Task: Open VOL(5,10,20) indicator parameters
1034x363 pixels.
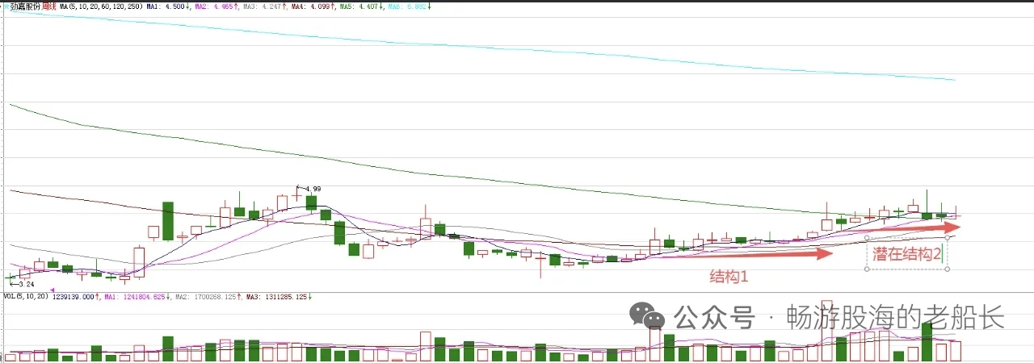Action: pyautogui.click(x=26, y=297)
